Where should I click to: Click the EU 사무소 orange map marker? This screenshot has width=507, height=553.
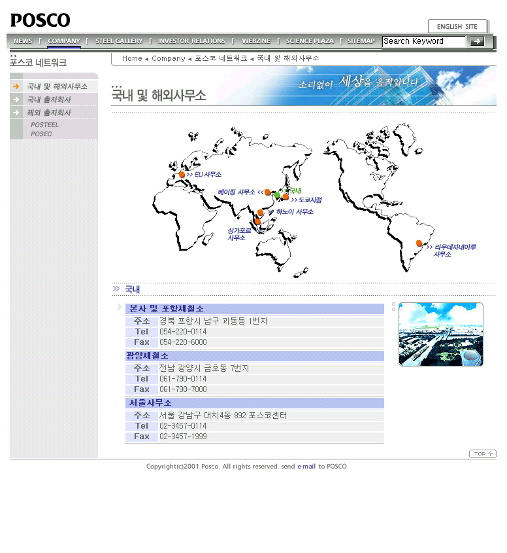coord(182,175)
